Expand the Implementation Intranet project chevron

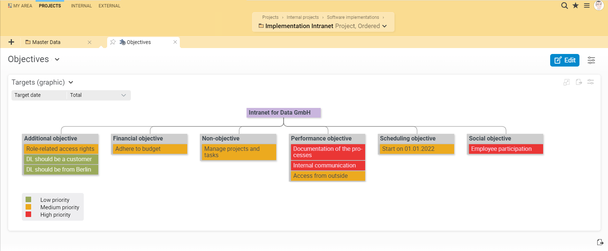384,26
